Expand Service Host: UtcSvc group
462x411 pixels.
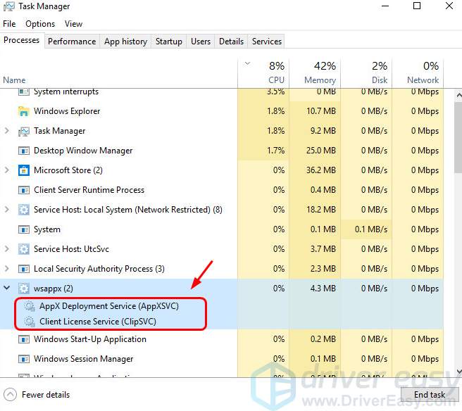(7, 249)
